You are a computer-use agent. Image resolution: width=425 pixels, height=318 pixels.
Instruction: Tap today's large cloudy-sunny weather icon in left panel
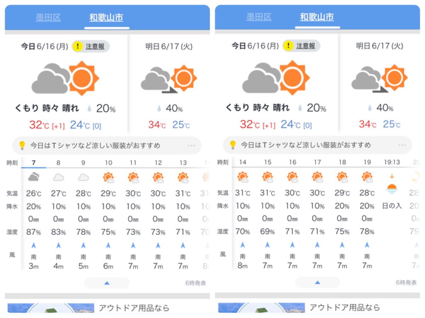pos(66,78)
